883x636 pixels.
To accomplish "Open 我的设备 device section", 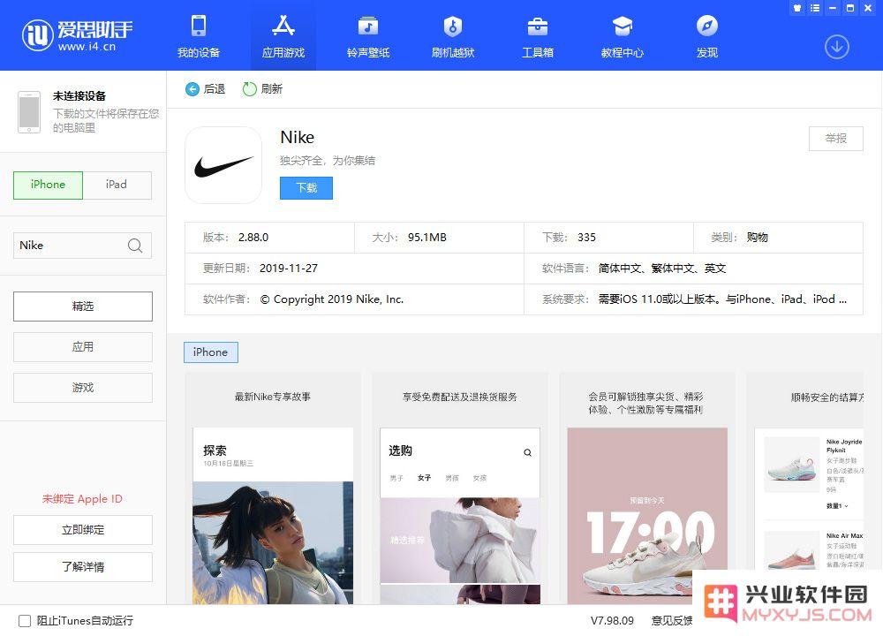I will point(198,36).
